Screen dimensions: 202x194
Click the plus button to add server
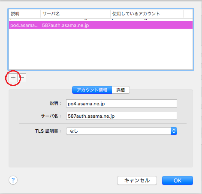pyautogui.click(x=13, y=78)
